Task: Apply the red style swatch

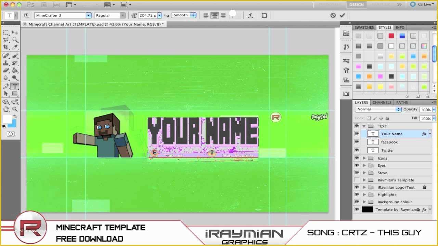Action: (391, 36)
